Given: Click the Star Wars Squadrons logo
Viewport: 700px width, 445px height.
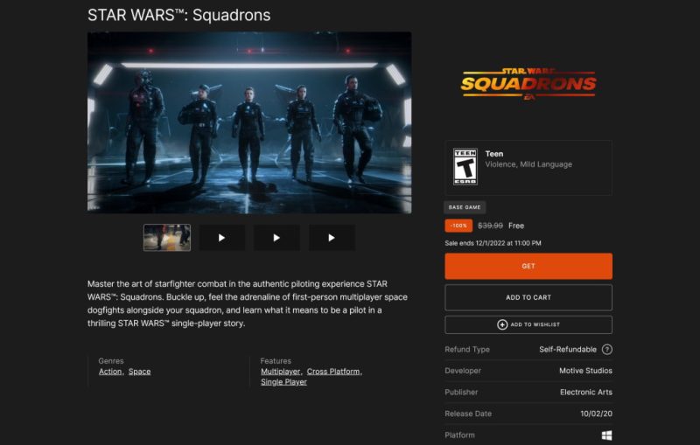Looking at the screenshot, I should pyautogui.click(x=528, y=84).
